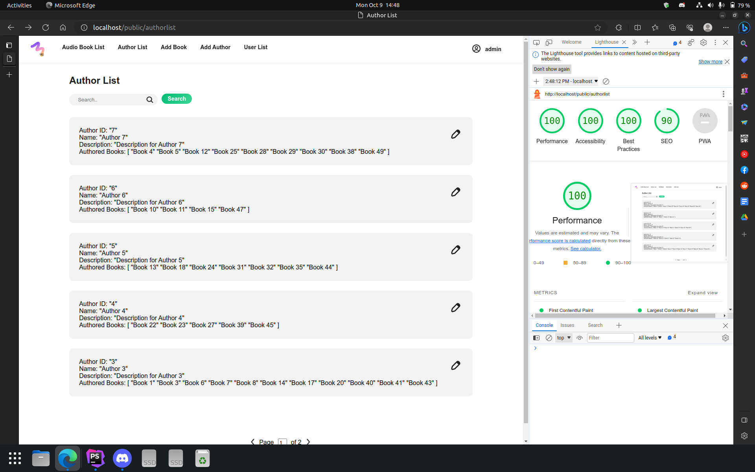755x472 pixels.
Task: Click the clear console icon
Action: pos(549,338)
